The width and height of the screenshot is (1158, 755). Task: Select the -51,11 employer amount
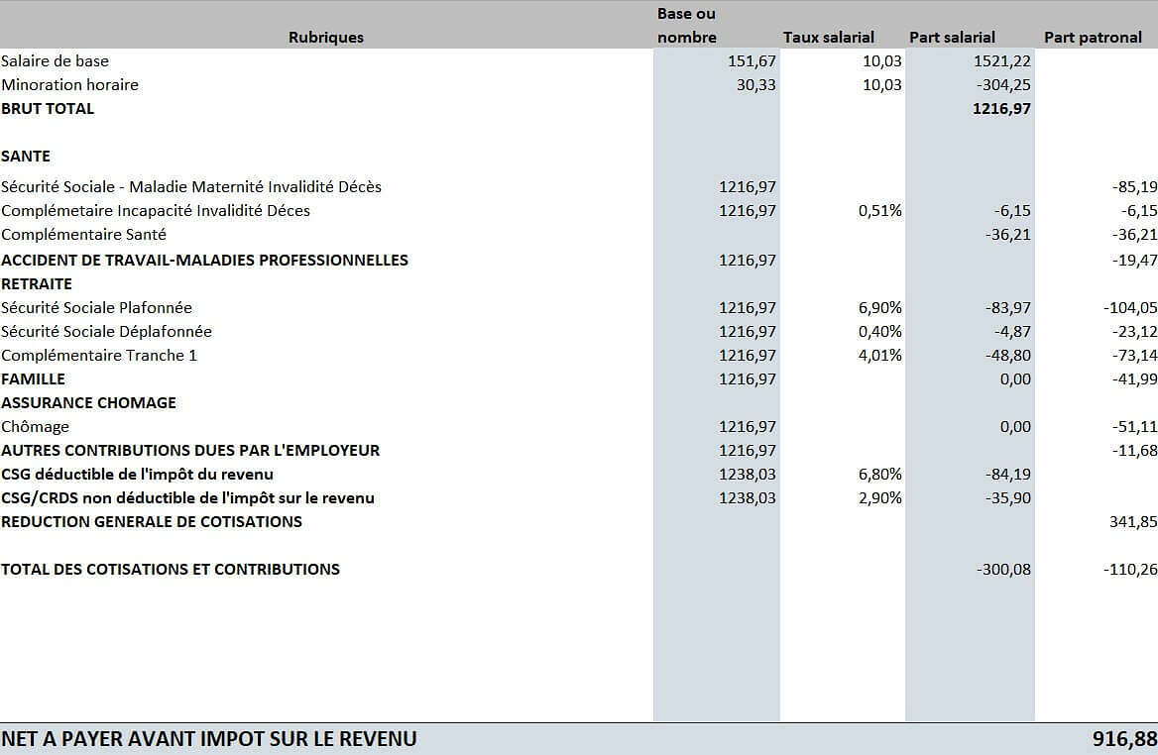pos(1134,427)
